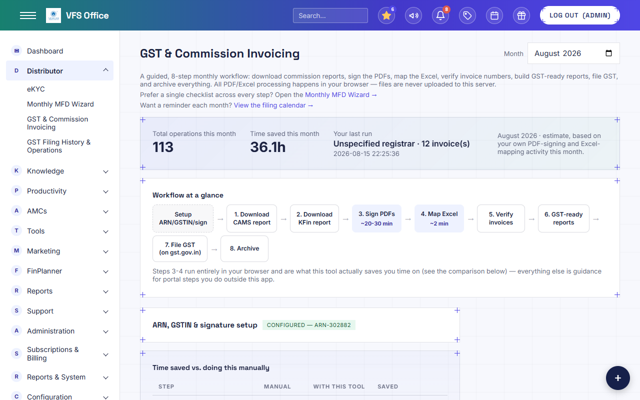Select the 7. File GST step
Screen dimensions: 640x400
(180, 248)
